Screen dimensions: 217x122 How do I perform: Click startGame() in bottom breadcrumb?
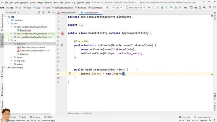coord(87,113)
